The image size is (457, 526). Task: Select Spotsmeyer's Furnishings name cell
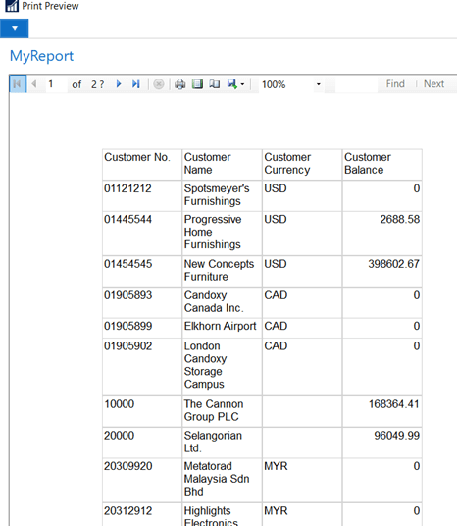click(x=222, y=195)
